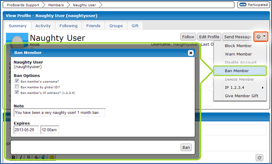The image size is (272, 164).
Task: Expand the IP 1.2.3.4 submenu
Action: coord(240,88)
